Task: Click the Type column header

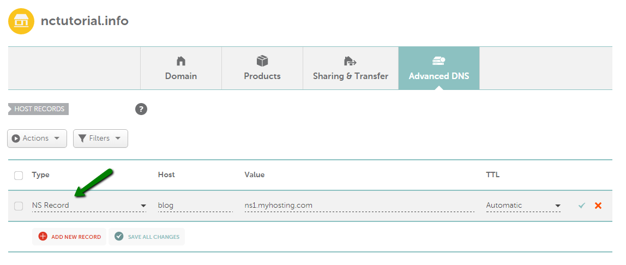Action: tap(40, 175)
